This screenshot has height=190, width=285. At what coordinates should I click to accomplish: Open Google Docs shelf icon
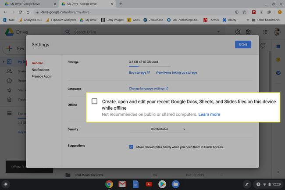(x=135, y=184)
